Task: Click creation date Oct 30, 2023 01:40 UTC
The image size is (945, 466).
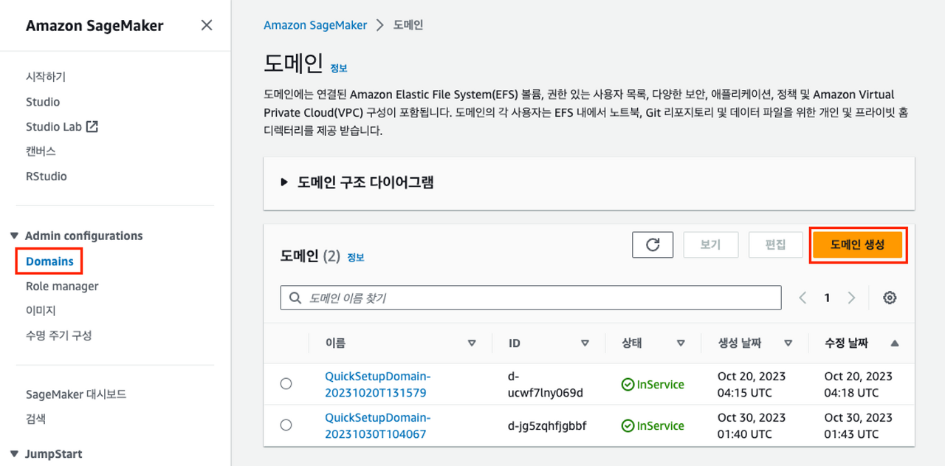Action: pyautogui.click(x=752, y=425)
